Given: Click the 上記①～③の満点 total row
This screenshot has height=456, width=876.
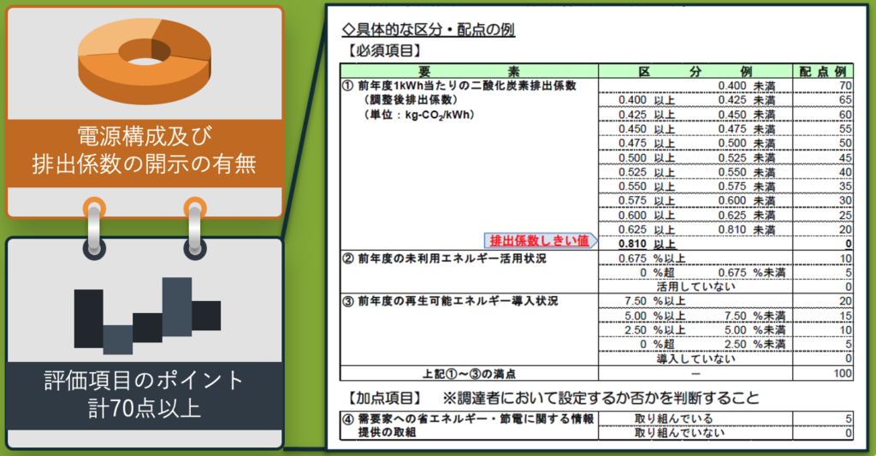Looking at the screenshot, I should click(468, 373).
